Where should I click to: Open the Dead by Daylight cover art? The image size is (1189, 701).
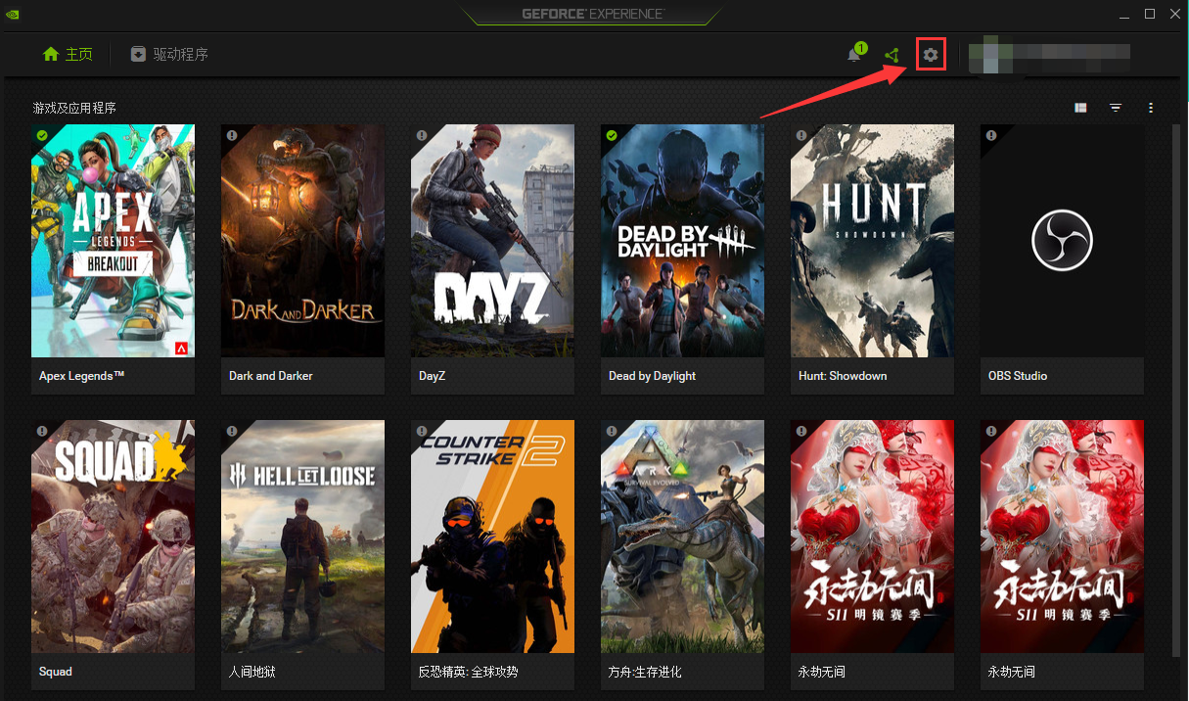tap(682, 241)
